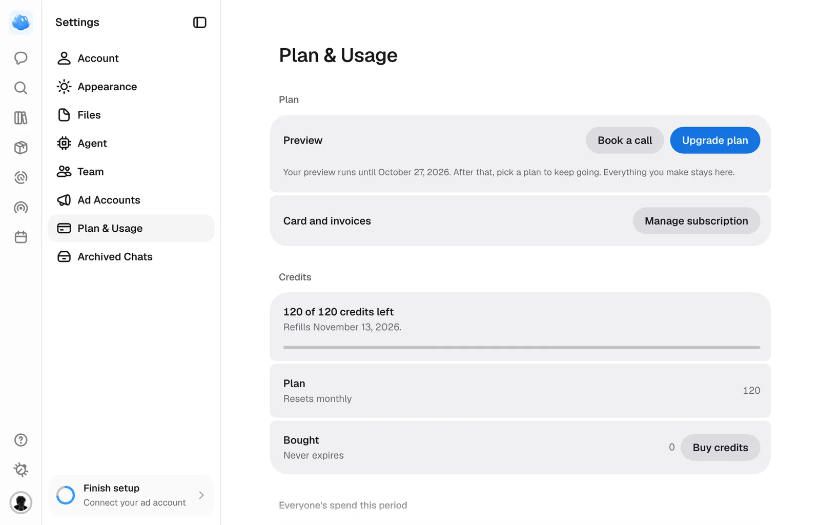Click the Buy credits button
This screenshot has width=820, height=525.
point(721,448)
